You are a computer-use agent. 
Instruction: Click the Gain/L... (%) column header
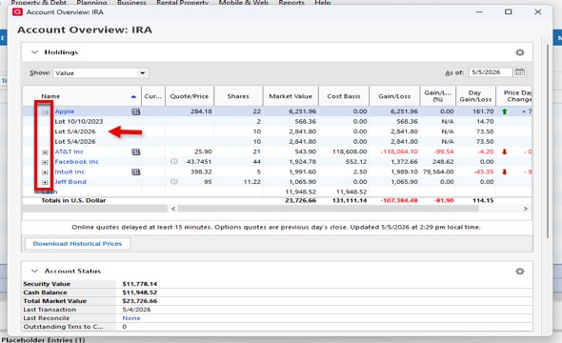[x=437, y=96]
